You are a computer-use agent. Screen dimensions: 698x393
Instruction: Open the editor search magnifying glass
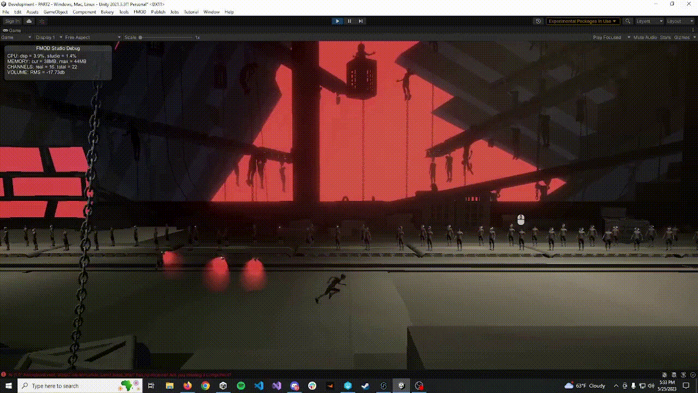coord(628,21)
